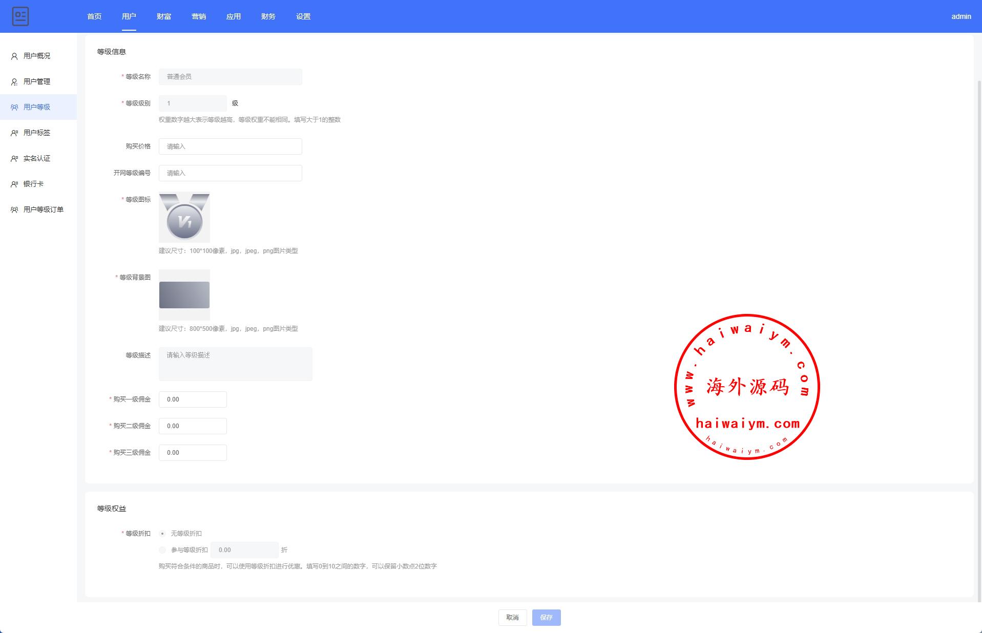Focus the 购买价格 input field
The image size is (982, 633).
point(231,146)
